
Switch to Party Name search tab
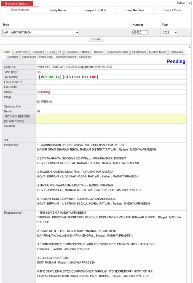coord(58,10)
